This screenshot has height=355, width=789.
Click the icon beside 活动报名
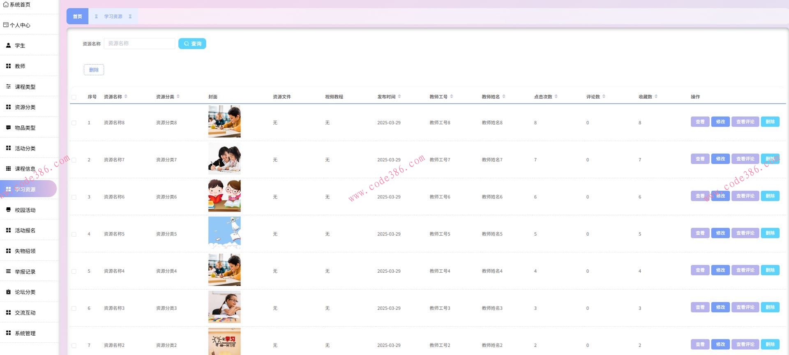[x=8, y=230]
